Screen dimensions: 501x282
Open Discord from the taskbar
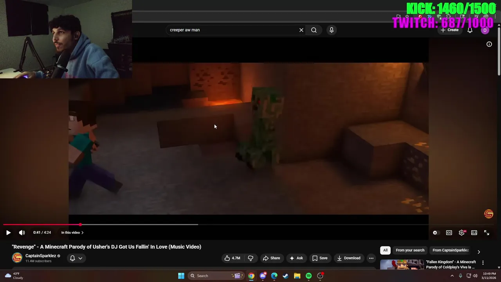pos(263,276)
